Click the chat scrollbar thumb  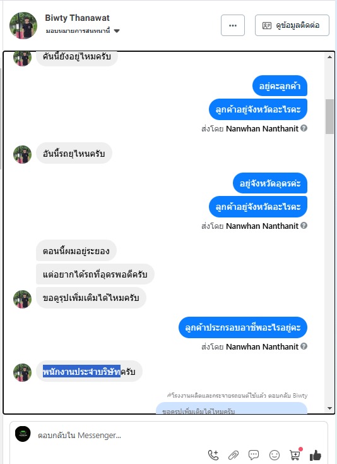pos(329,116)
